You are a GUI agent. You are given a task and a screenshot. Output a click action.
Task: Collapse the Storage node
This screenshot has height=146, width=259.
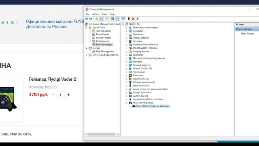pos(87,48)
